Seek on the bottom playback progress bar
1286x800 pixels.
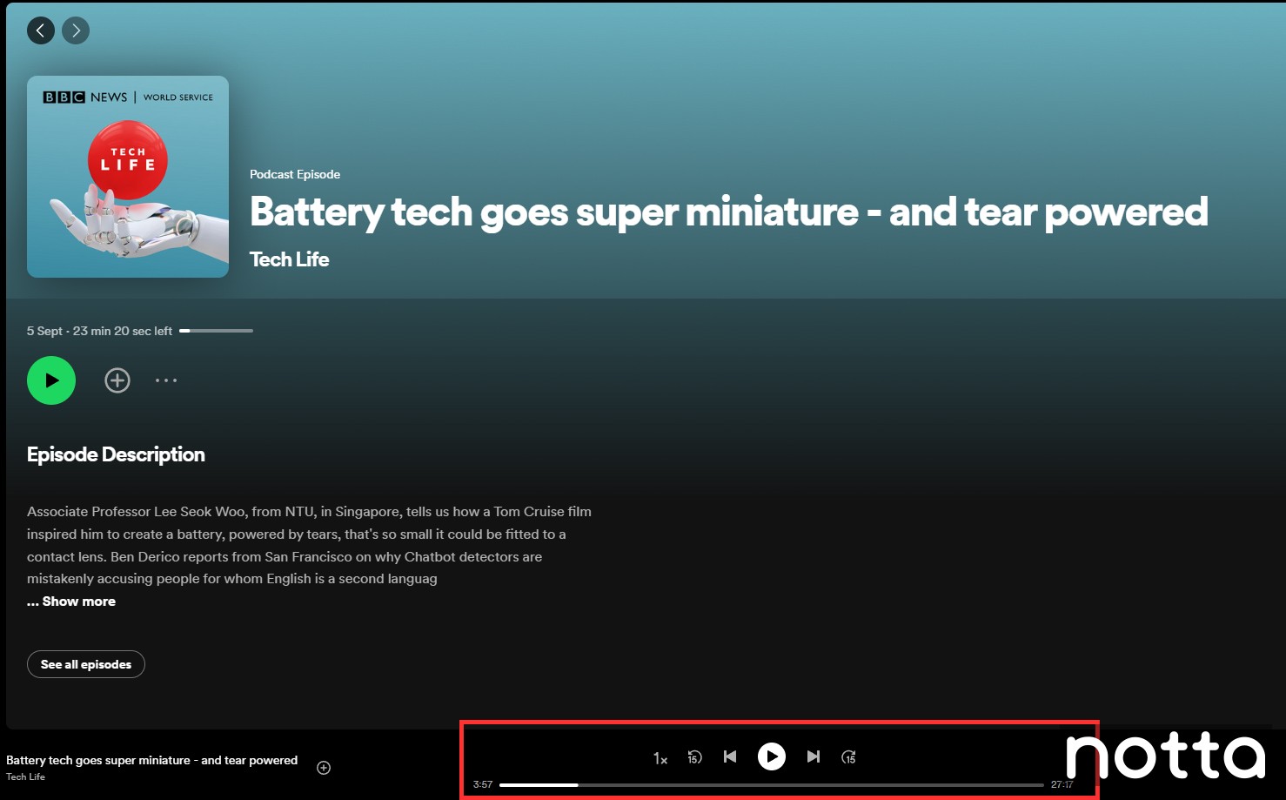pos(772,784)
